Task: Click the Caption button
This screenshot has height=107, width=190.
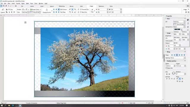Action: 3,11
